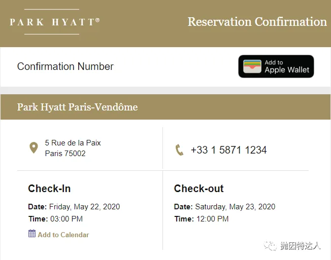Image resolution: width=331 pixels, height=260 pixels.
Task: Click the Reservation Confirmation heading
Action: (x=257, y=22)
